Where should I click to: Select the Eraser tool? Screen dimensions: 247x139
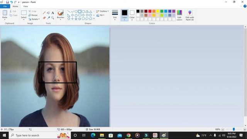point(44,18)
